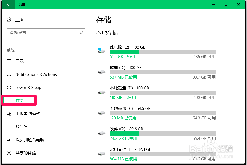This screenshot has width=247, height=165.
Task: Open 主页 settings home
Action: click(19, 20)
